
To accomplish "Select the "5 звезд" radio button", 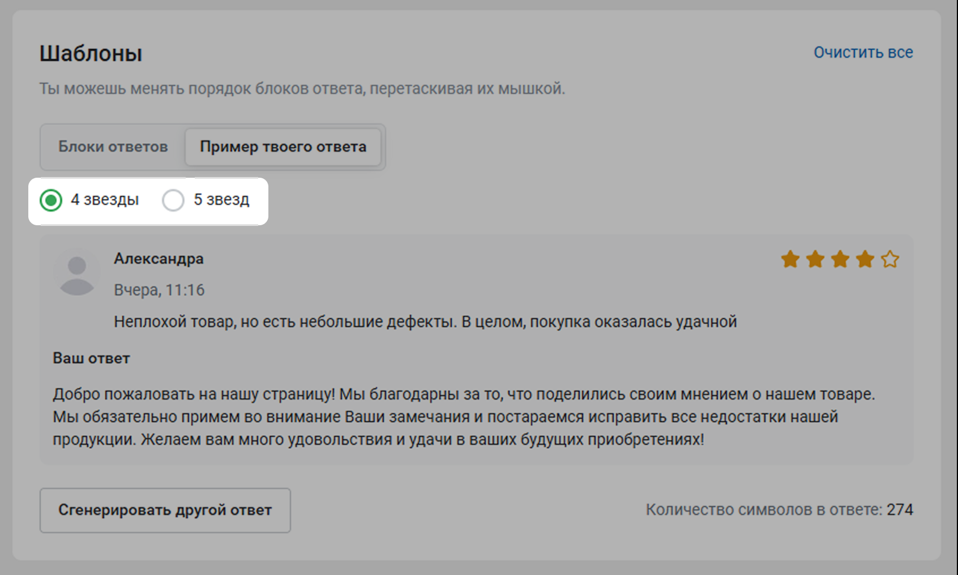I will (173, 200).
